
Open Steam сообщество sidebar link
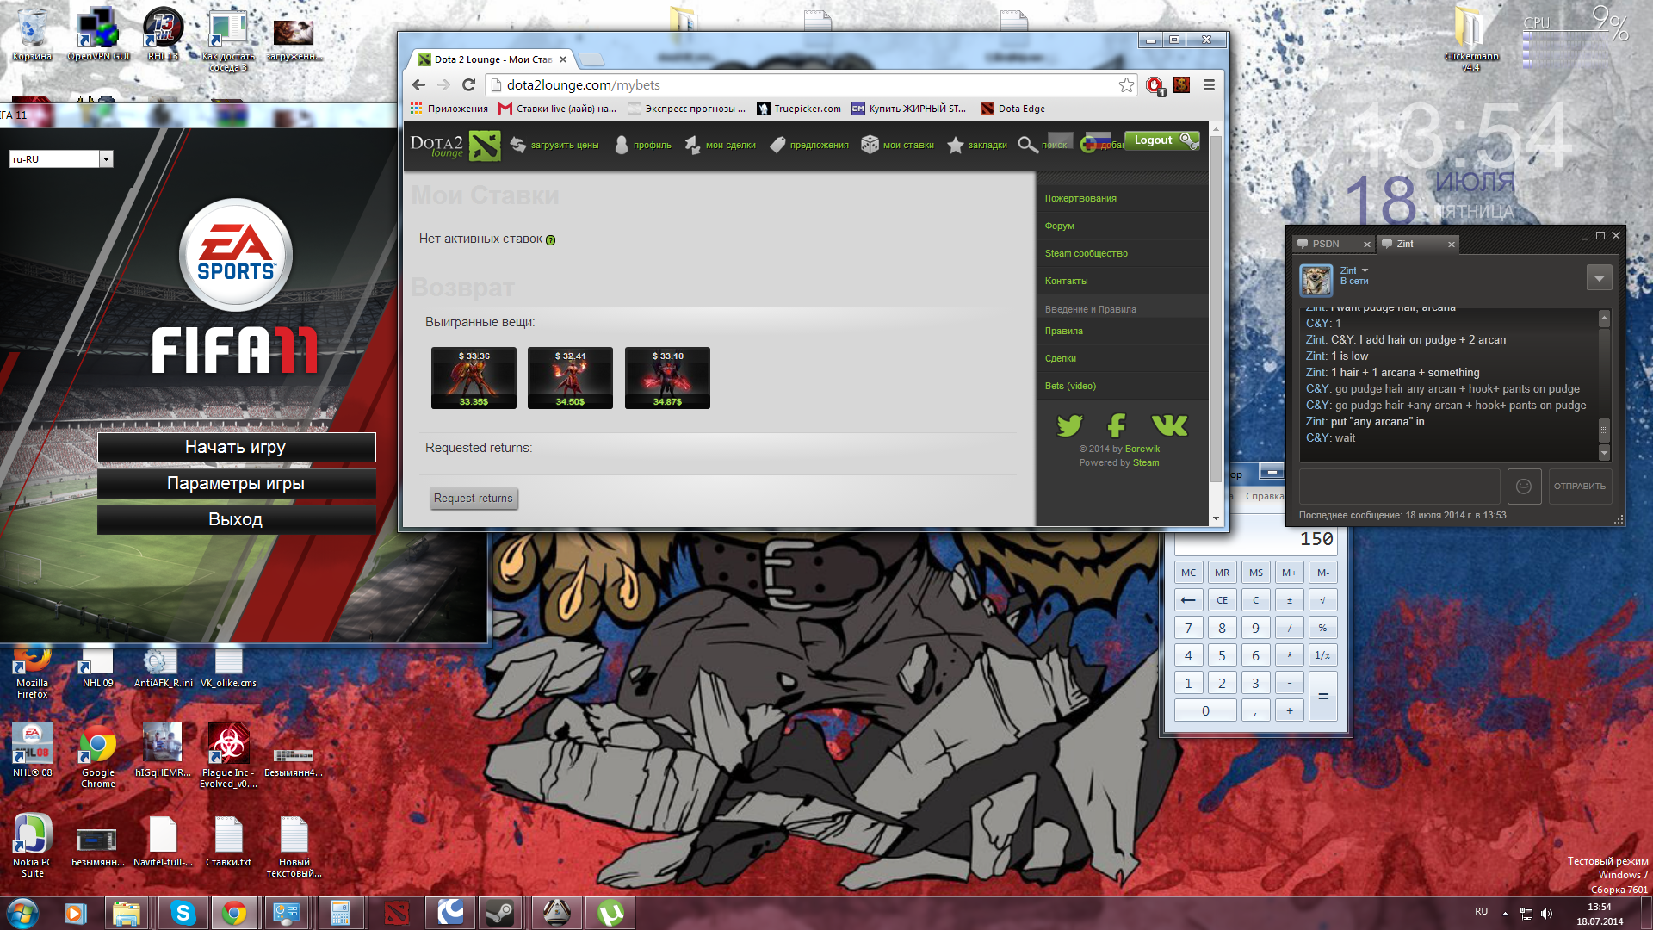point(1087,254)
